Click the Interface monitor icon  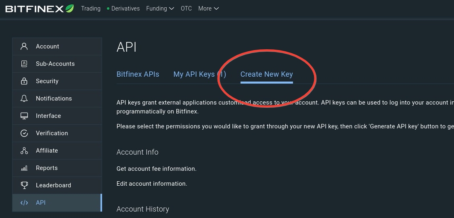tap(24, 116)
